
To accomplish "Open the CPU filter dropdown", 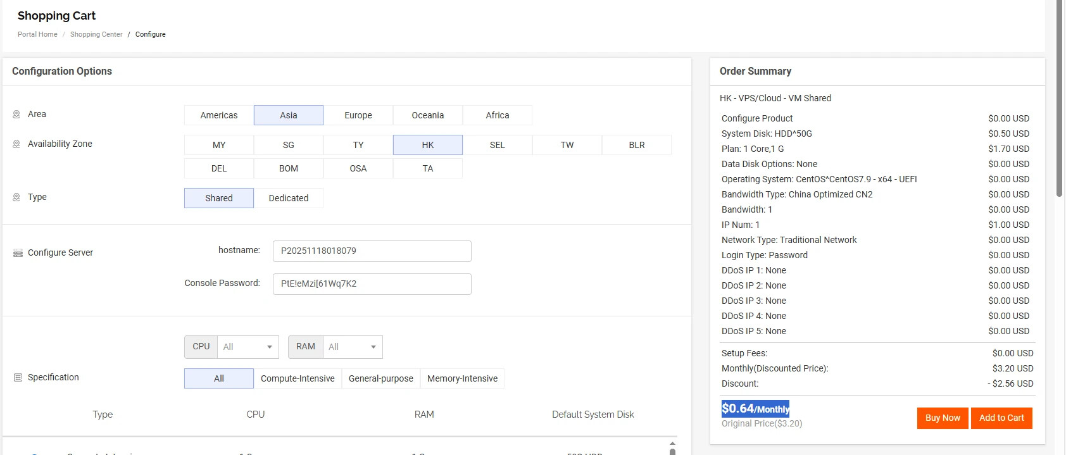I will (x=248, y=347).
